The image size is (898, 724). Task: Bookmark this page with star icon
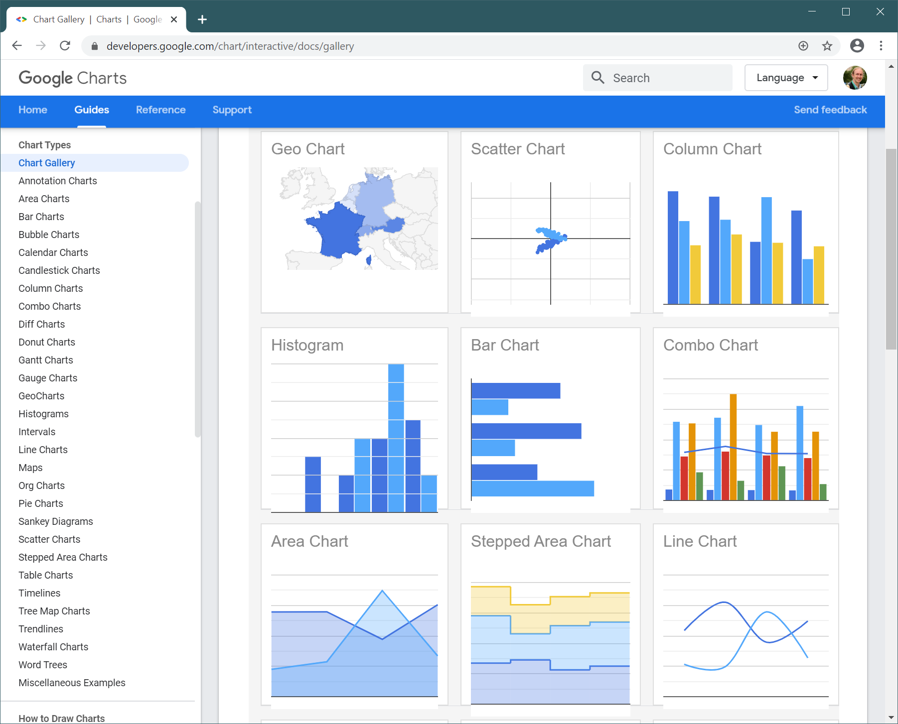827,46
